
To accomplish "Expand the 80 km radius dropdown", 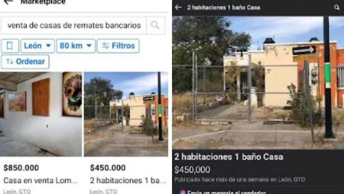I will tap(76, 46).
